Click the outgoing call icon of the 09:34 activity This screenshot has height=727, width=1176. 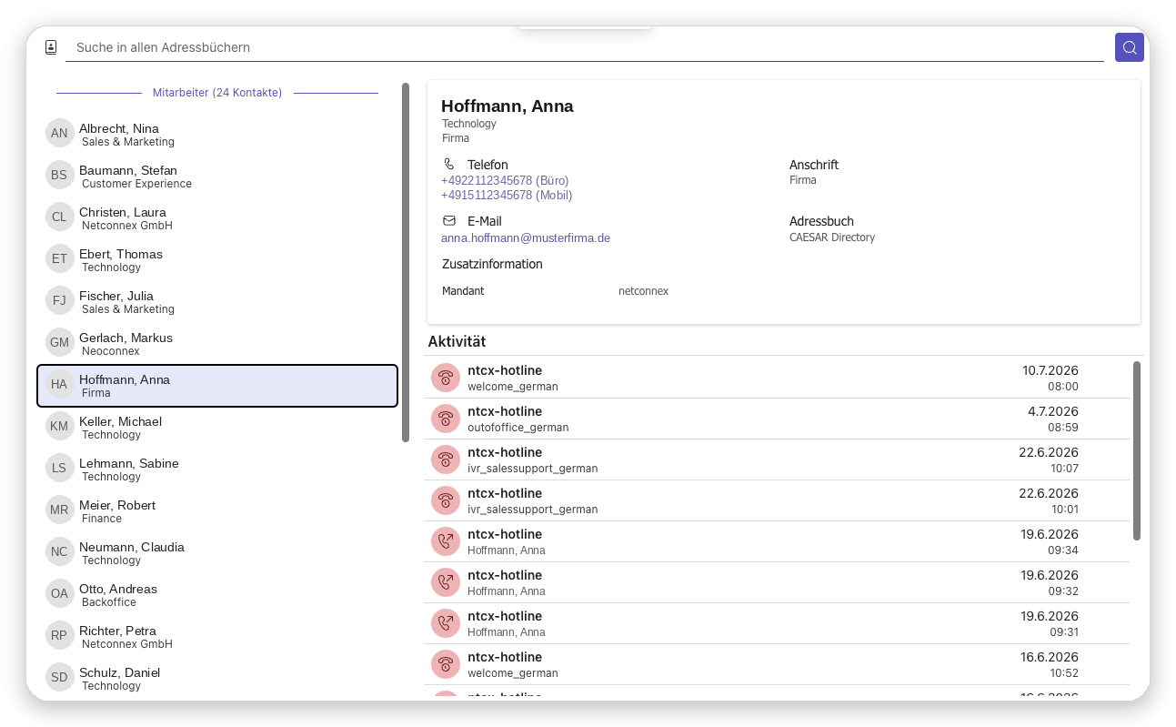point(446,541)
